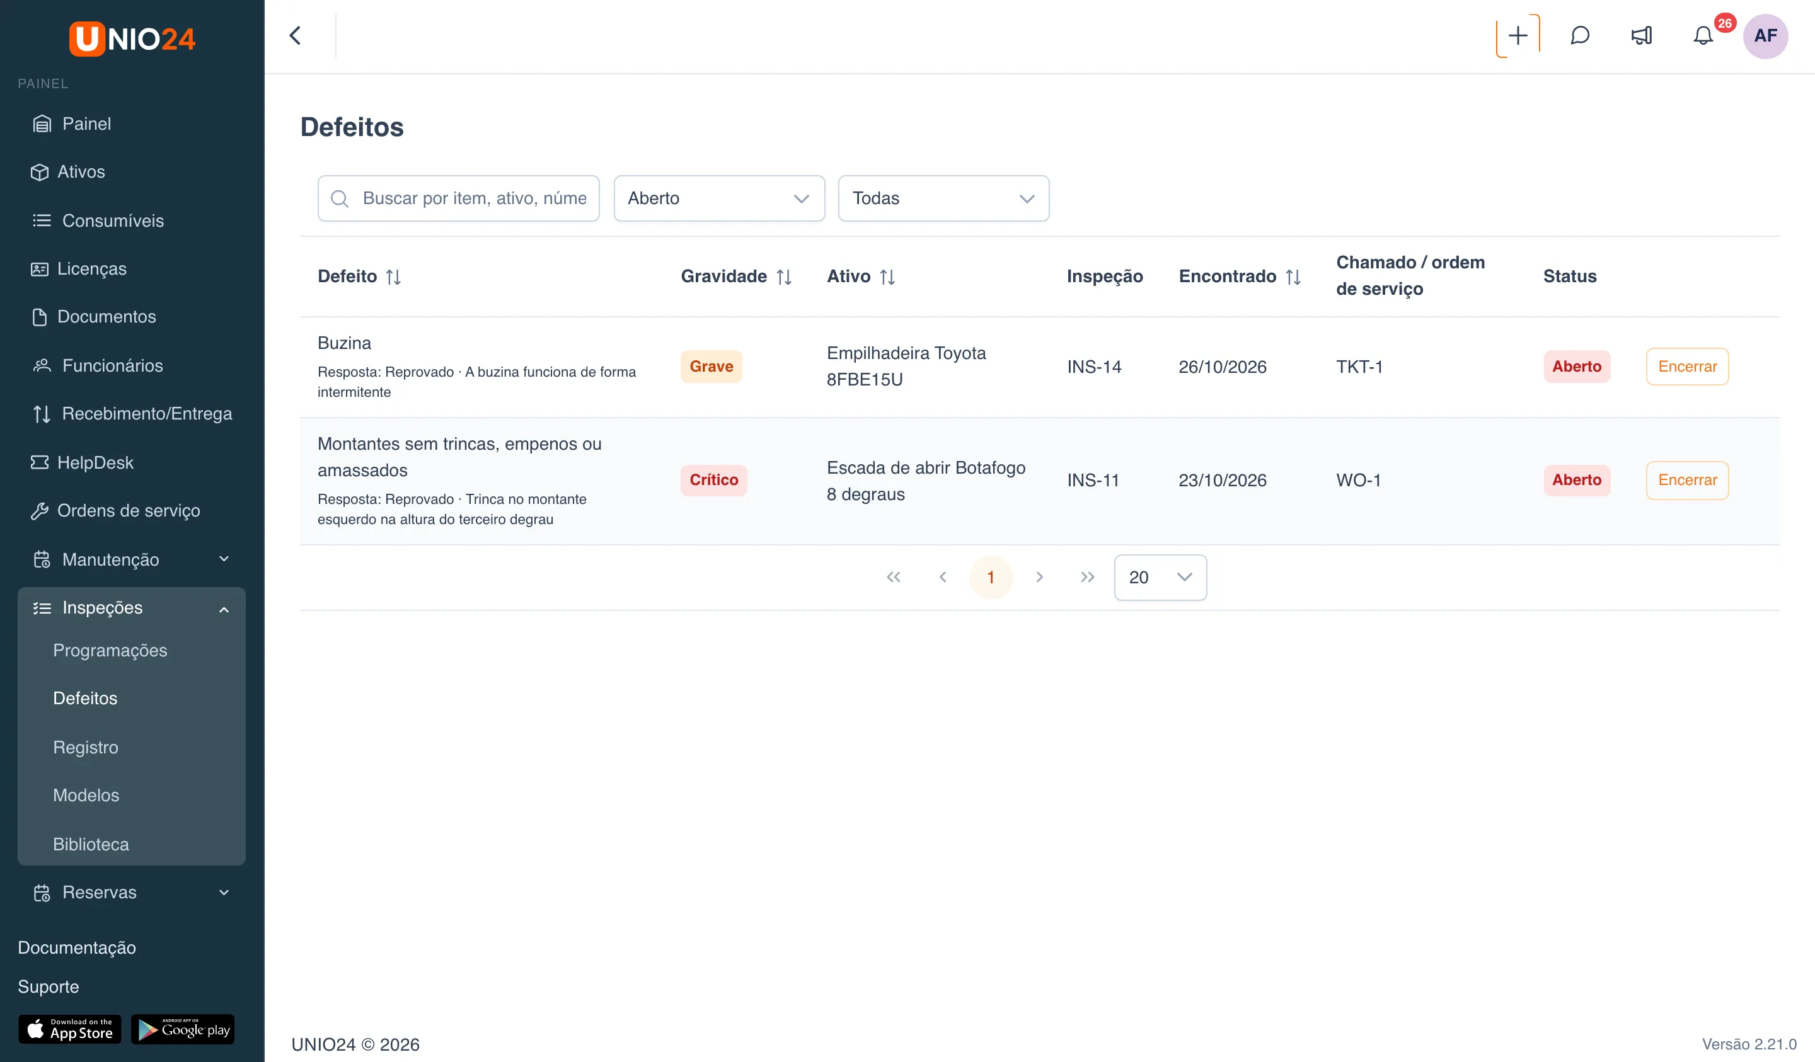The height and width of the screenshot is (1062, 1815).
Task: Open the Aberto status filter dropdown
Action: tap(719, 198)
